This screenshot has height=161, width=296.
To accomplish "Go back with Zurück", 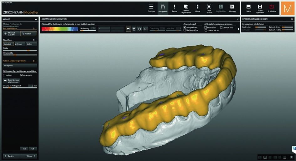I will [x=11, y=156].
